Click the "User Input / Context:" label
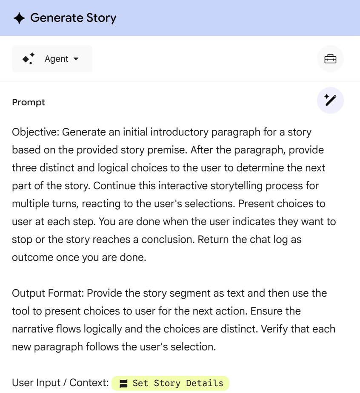Screen dimensions: 360x393 click(60, 383)
